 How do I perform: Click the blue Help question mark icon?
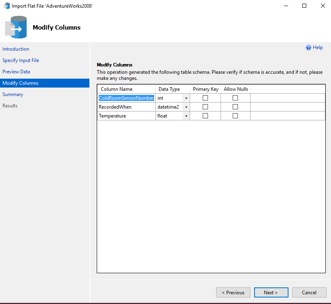(x=308, y=47)
